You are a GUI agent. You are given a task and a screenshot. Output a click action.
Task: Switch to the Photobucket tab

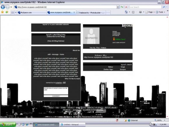click(91, 13)
